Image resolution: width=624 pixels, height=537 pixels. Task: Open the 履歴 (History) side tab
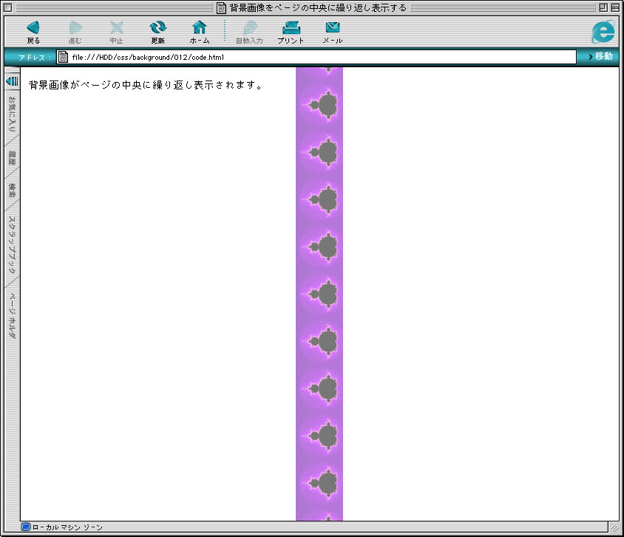12,157
